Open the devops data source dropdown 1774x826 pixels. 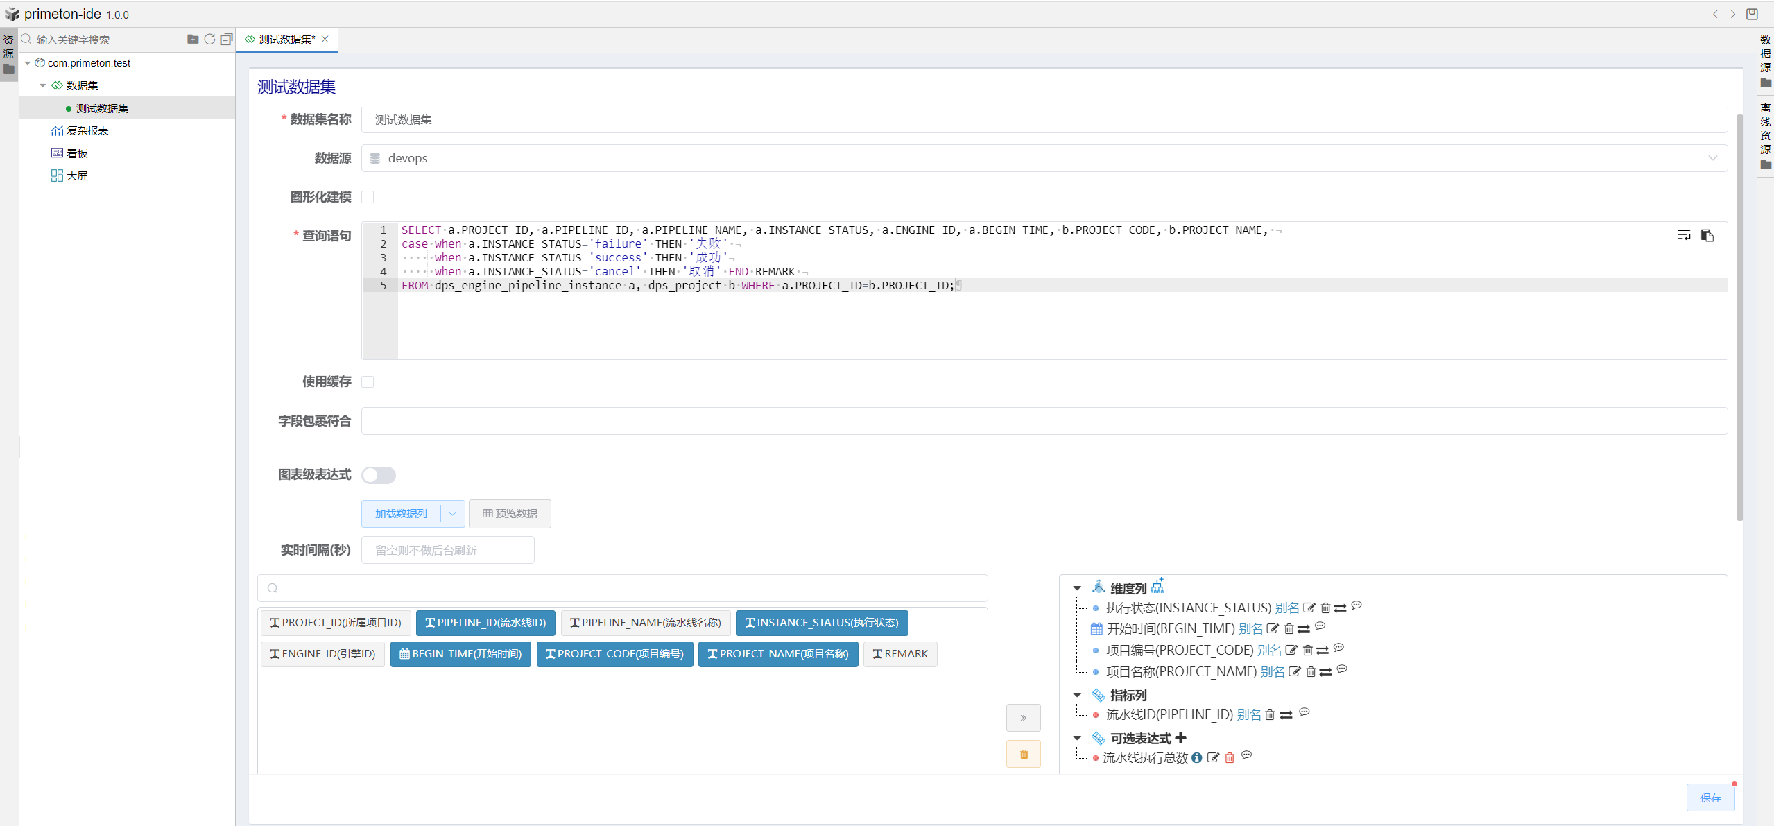1044,158
